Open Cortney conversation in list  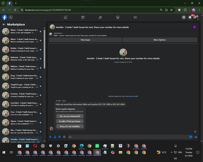tap(22, 95)
